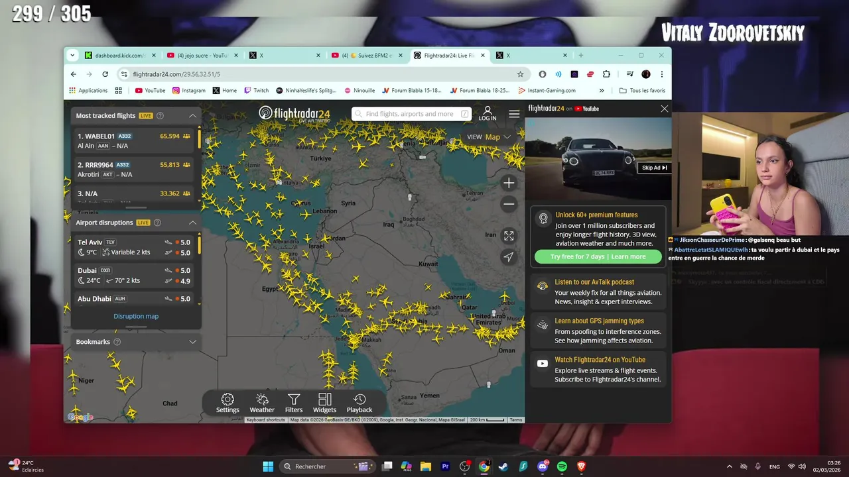The height and width of the screenshot is (477, 849).
Task: Click Try free for 7 days button
Action: coord(598,257)
